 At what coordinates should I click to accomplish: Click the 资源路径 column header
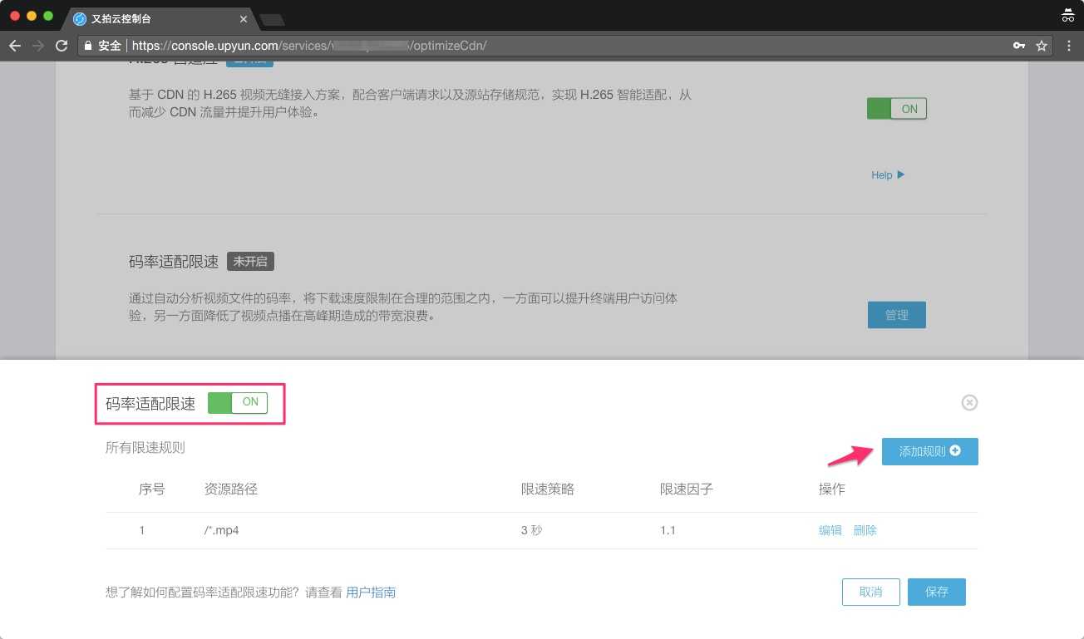tap(231, 489)
